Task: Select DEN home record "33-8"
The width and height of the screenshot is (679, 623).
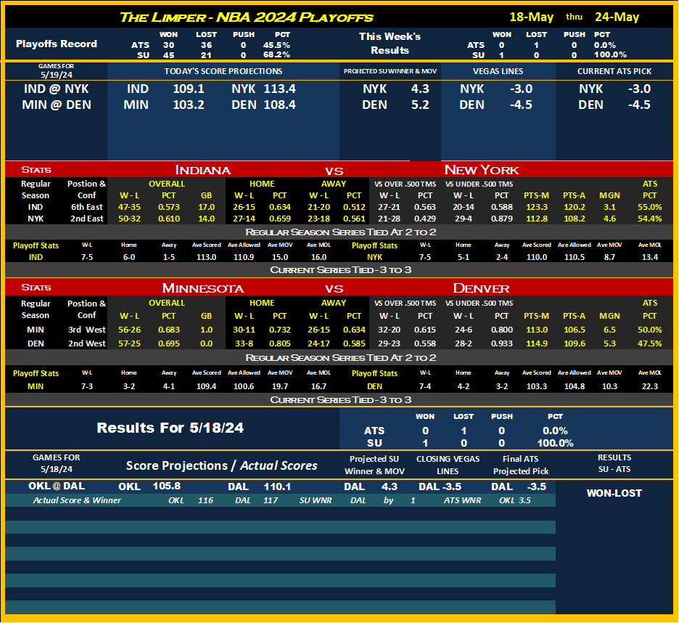Action: (x=244, y=343)
